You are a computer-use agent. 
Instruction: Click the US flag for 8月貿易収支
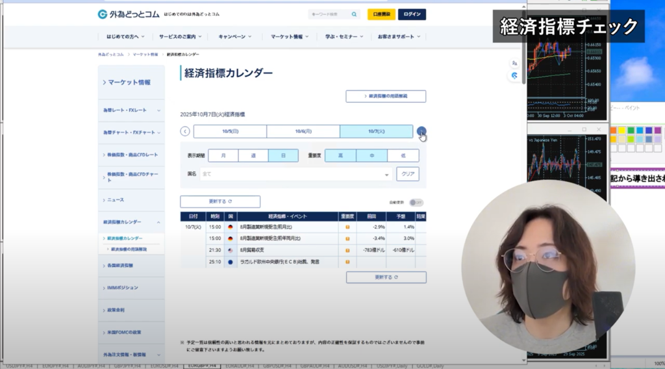231,250
